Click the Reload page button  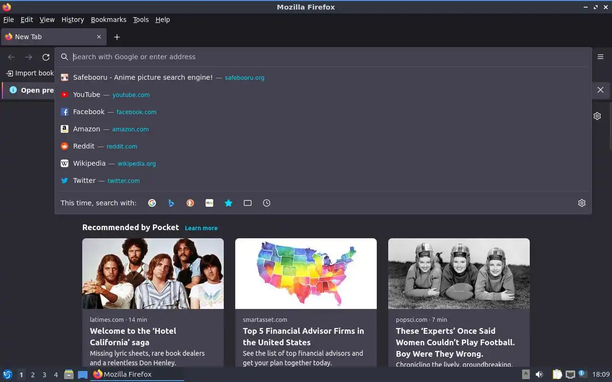coord(46,57)
